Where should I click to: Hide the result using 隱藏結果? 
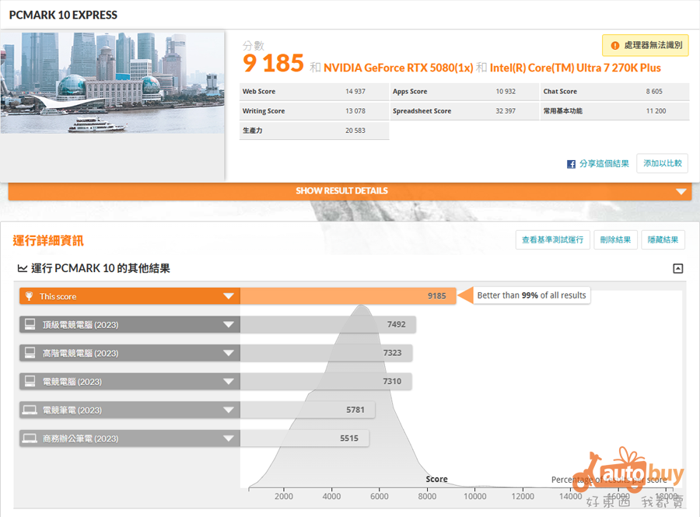click(x=663, y=240)
